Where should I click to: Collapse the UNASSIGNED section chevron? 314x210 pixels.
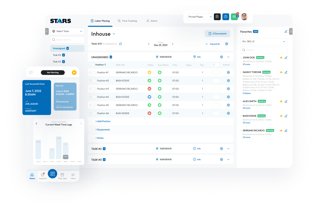228,57
